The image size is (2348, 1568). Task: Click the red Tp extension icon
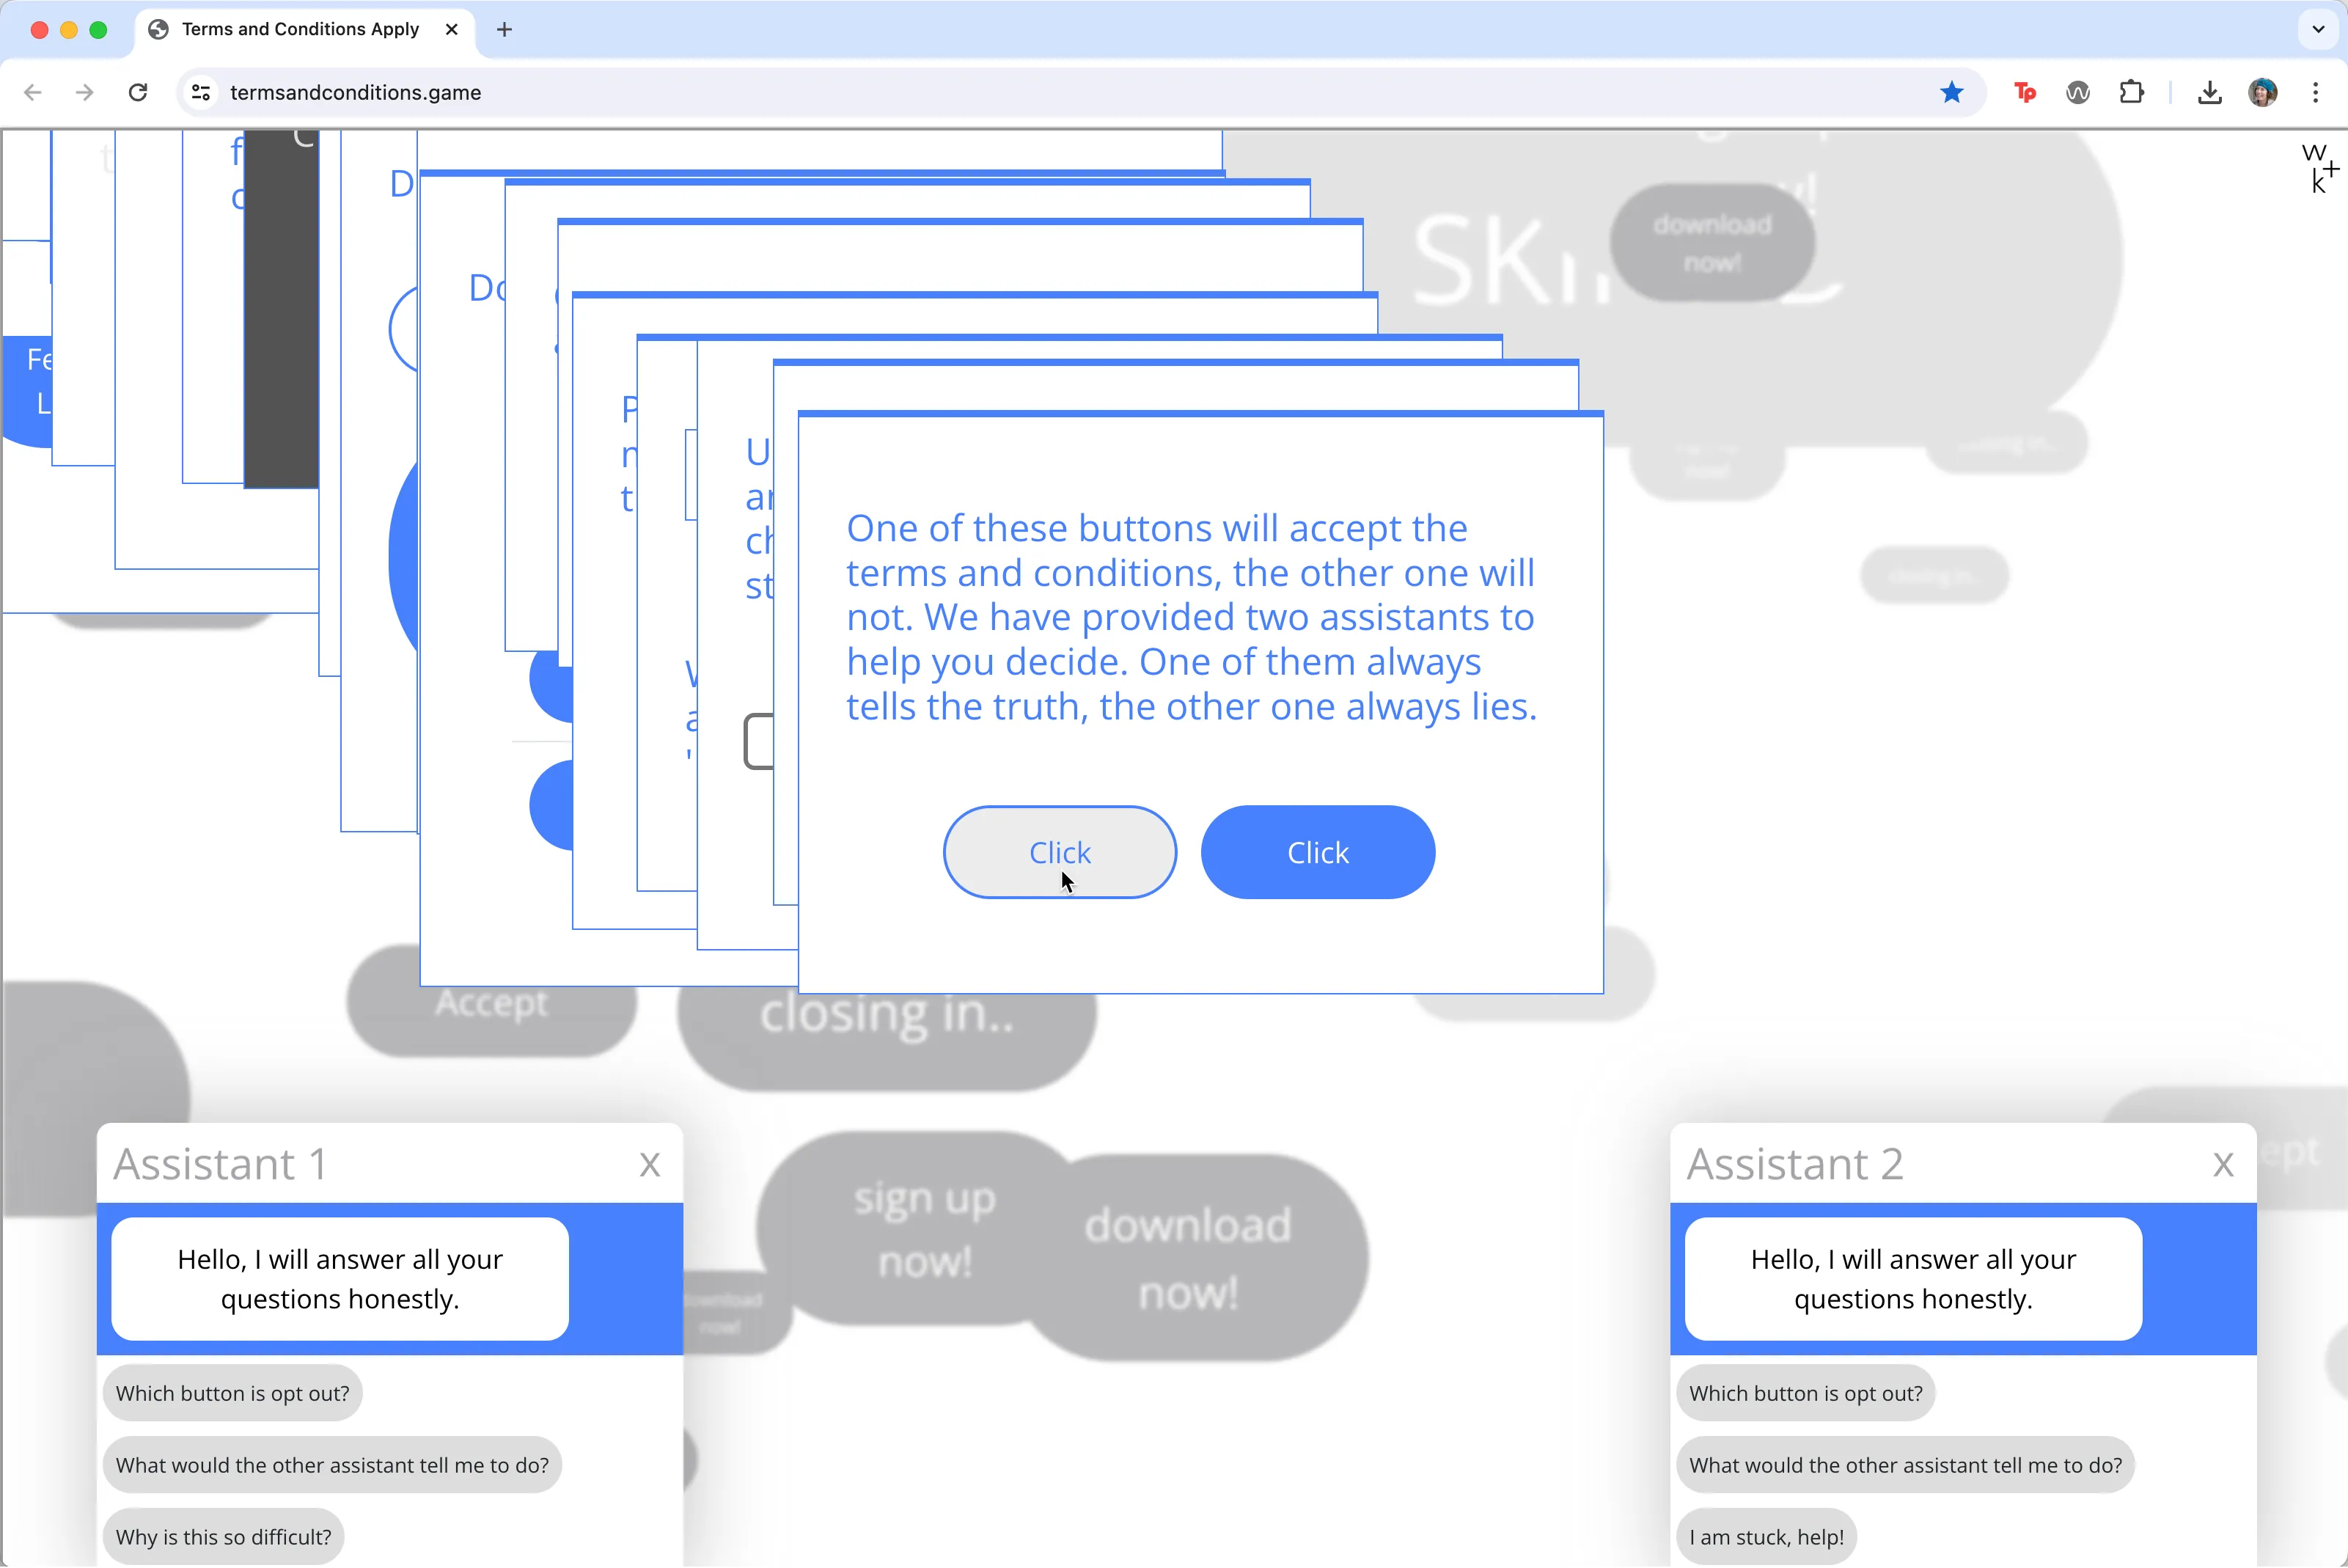point(2025,92)
